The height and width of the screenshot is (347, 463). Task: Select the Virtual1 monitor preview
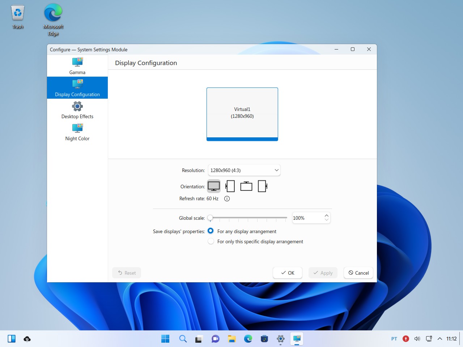point(242,113)
